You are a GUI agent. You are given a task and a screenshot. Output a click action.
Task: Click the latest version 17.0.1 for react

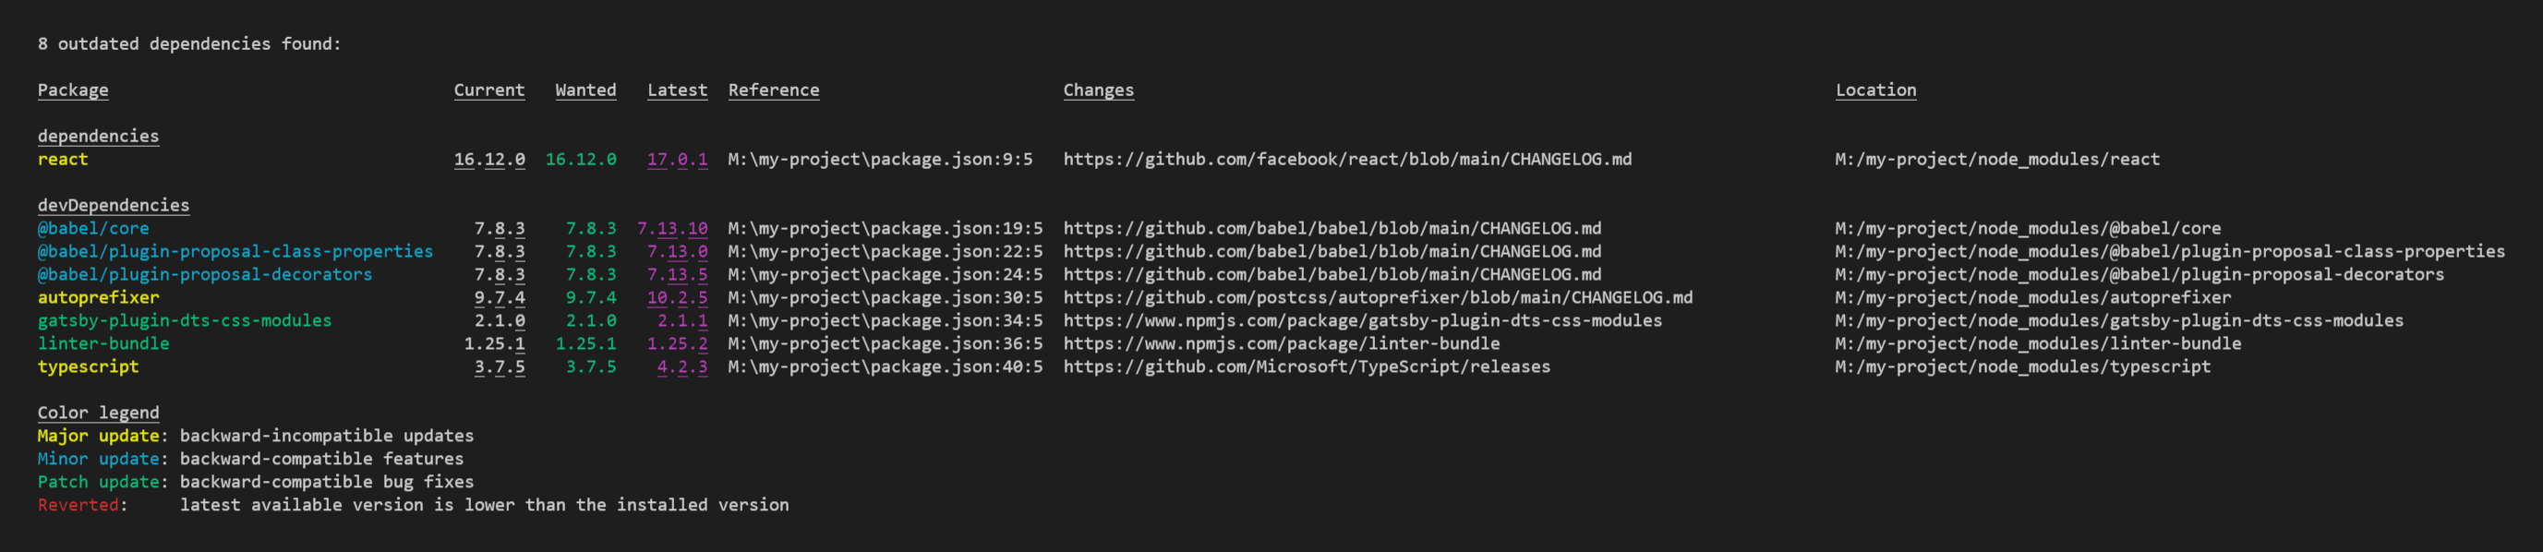676,159
